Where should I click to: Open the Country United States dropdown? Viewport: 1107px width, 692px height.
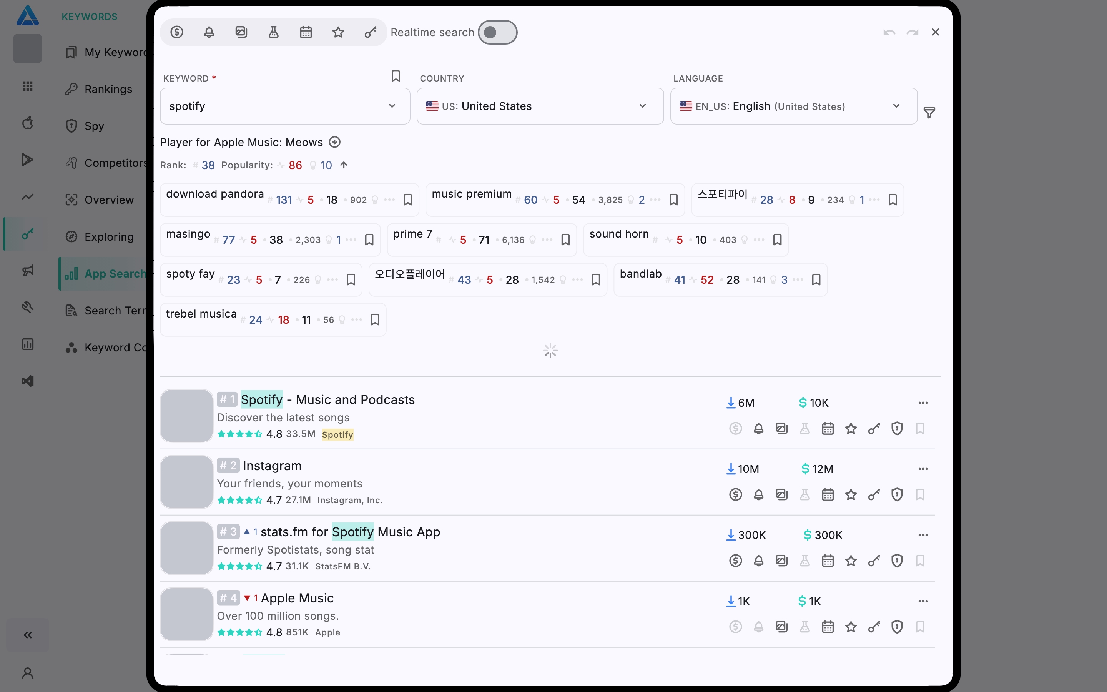click(540, 106)
